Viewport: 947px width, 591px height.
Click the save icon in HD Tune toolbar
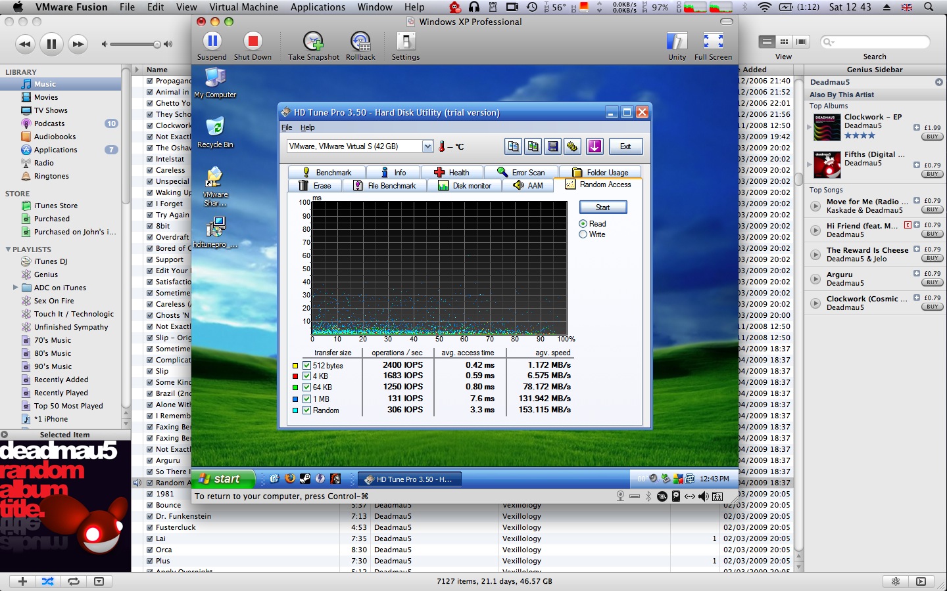click(553, 146)
